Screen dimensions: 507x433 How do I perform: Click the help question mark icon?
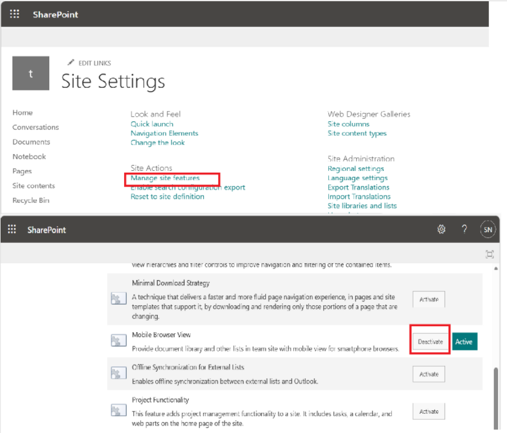click(464, 229)
